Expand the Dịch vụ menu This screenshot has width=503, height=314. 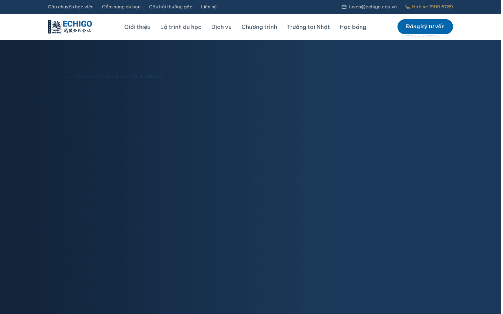point(221,27)
